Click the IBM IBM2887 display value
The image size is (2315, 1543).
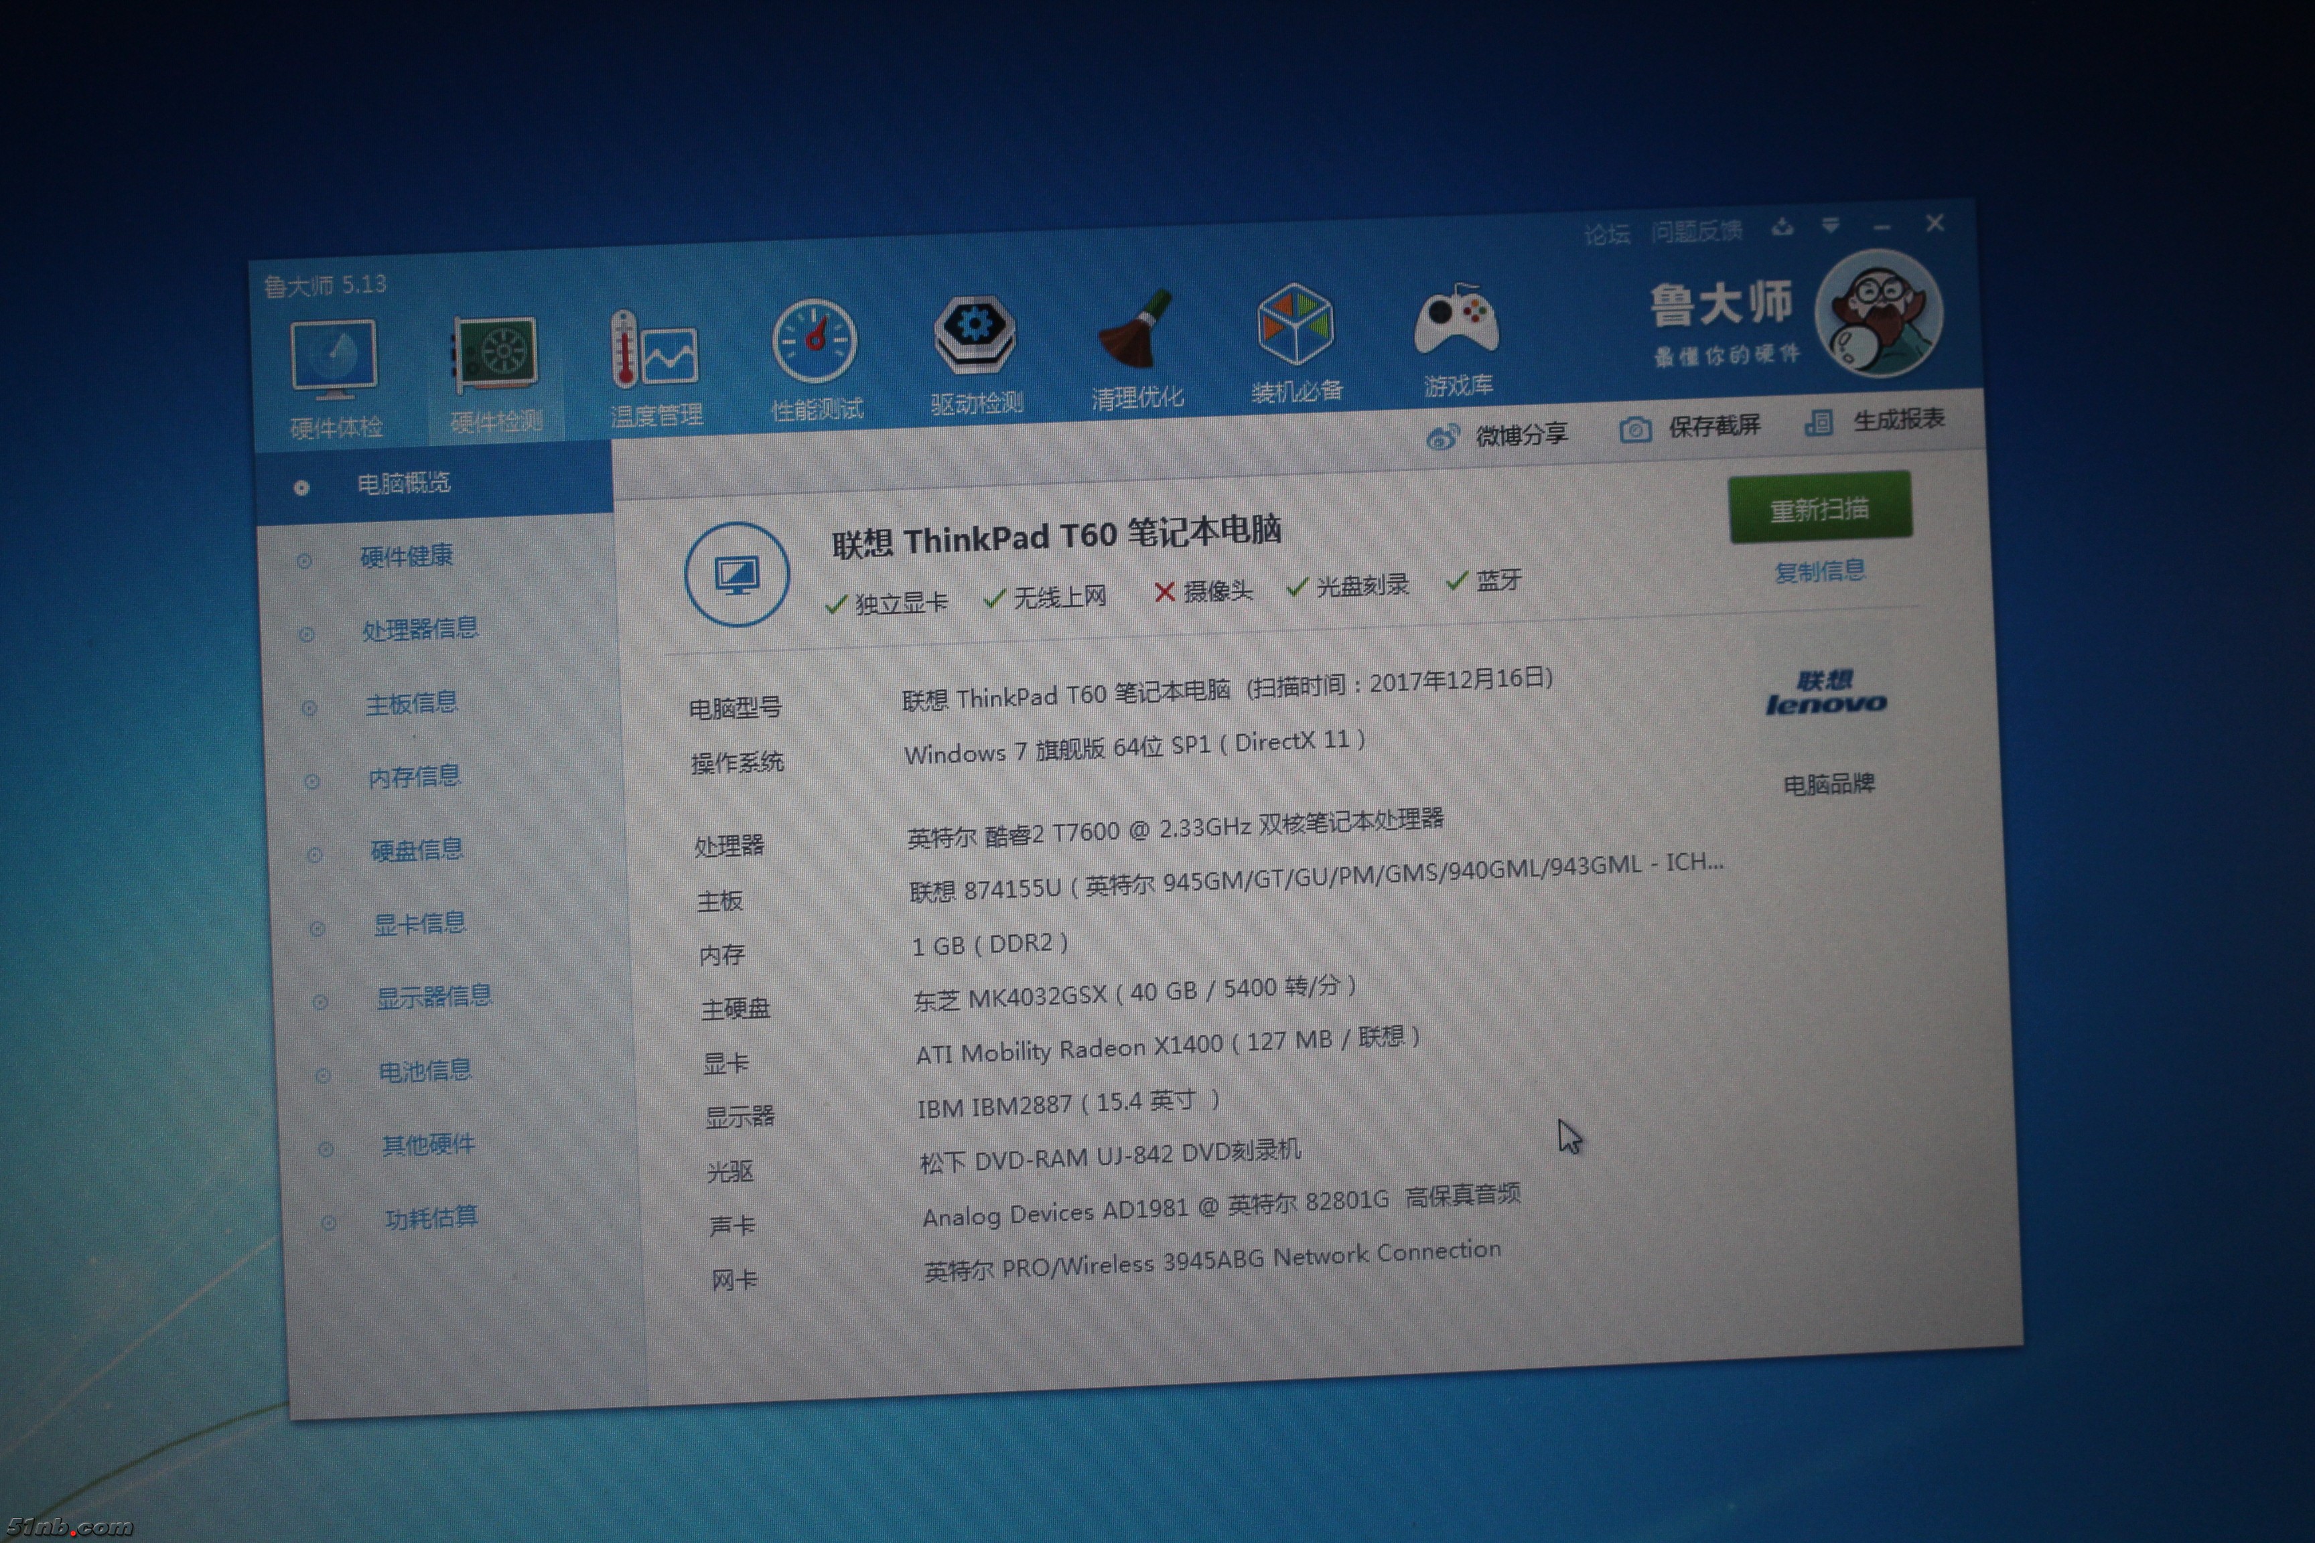tap(1069, 1104)
